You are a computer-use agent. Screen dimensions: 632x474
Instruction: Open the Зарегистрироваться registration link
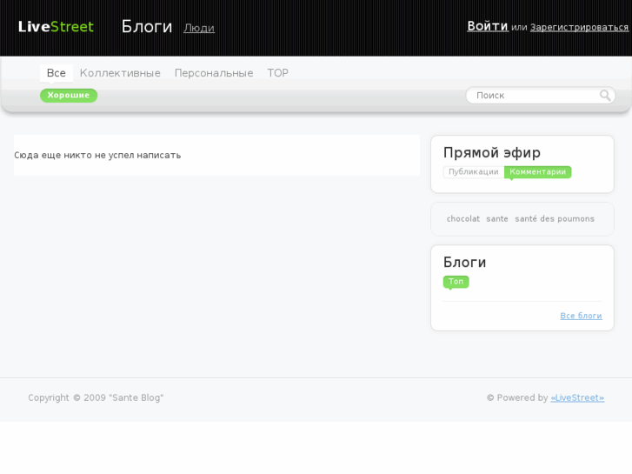pyautogui.click(x=579, y=27)
